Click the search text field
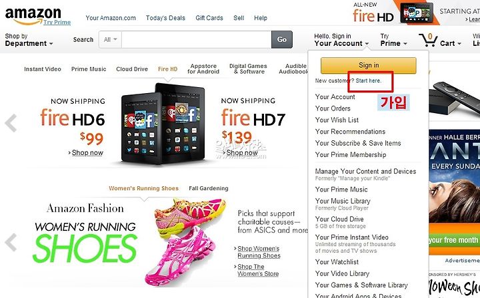The width and height of the screenshot is (480, 298). click(x=196, y=39)
